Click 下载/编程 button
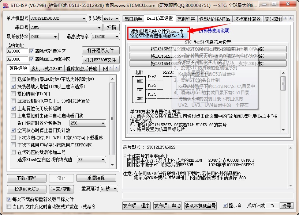 pos(27,178)
